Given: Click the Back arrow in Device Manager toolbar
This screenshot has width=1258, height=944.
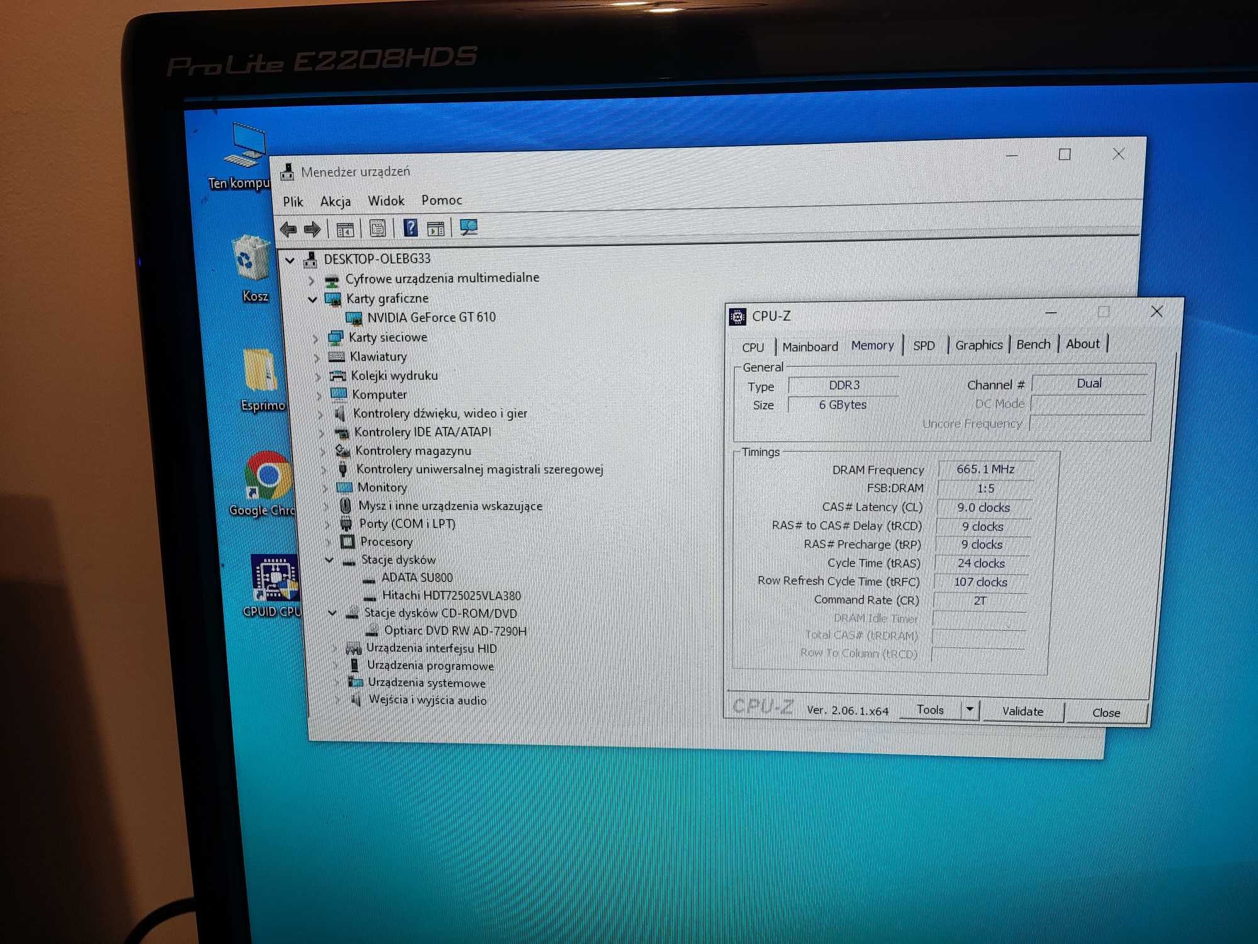Looking at the screenshot, I should coord(289,230).
